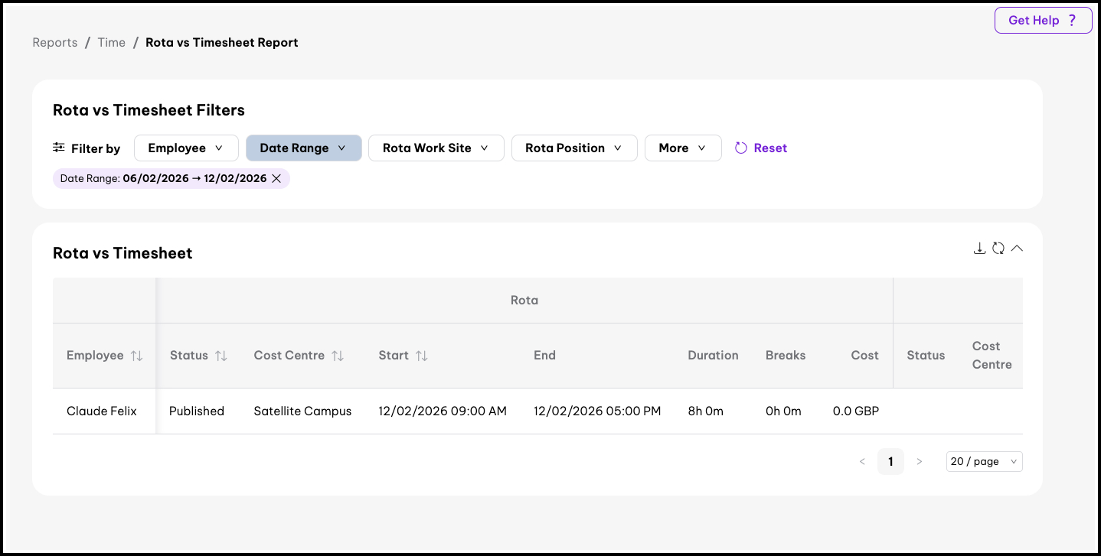Select page 1 in pagination
Screen dimensions: 1101x556
[x=890, y=461]
